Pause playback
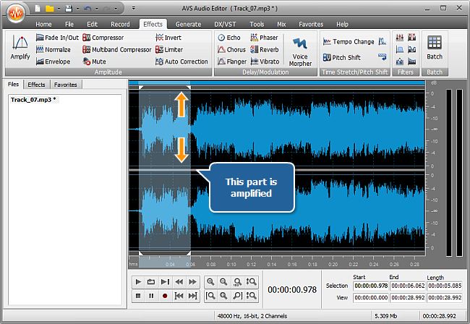Screen dimensions: 470x324 point(151,296)
